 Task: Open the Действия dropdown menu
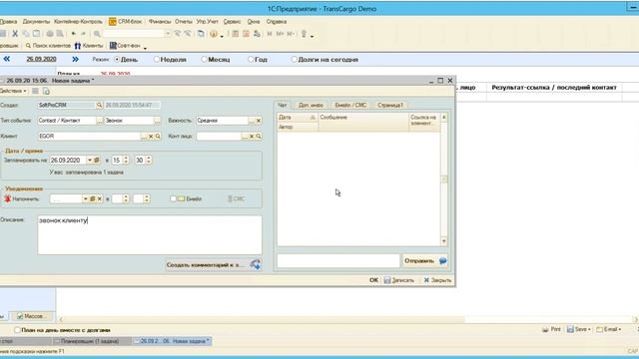point(13,91)
